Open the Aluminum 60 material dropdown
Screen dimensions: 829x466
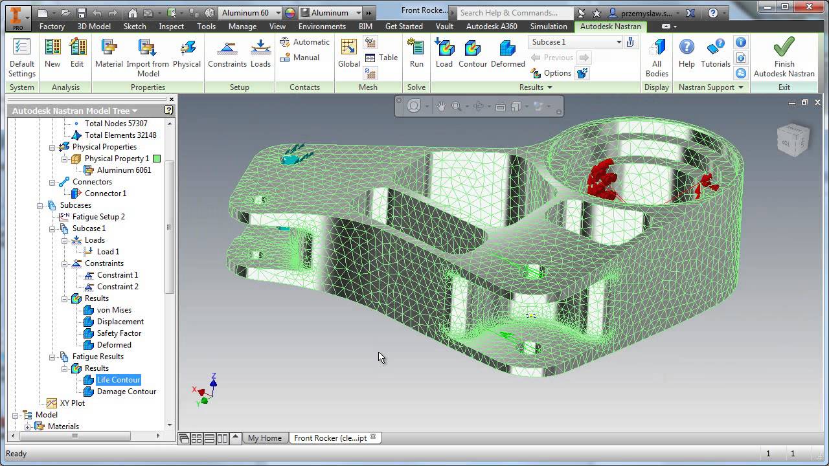pos(278,12)
